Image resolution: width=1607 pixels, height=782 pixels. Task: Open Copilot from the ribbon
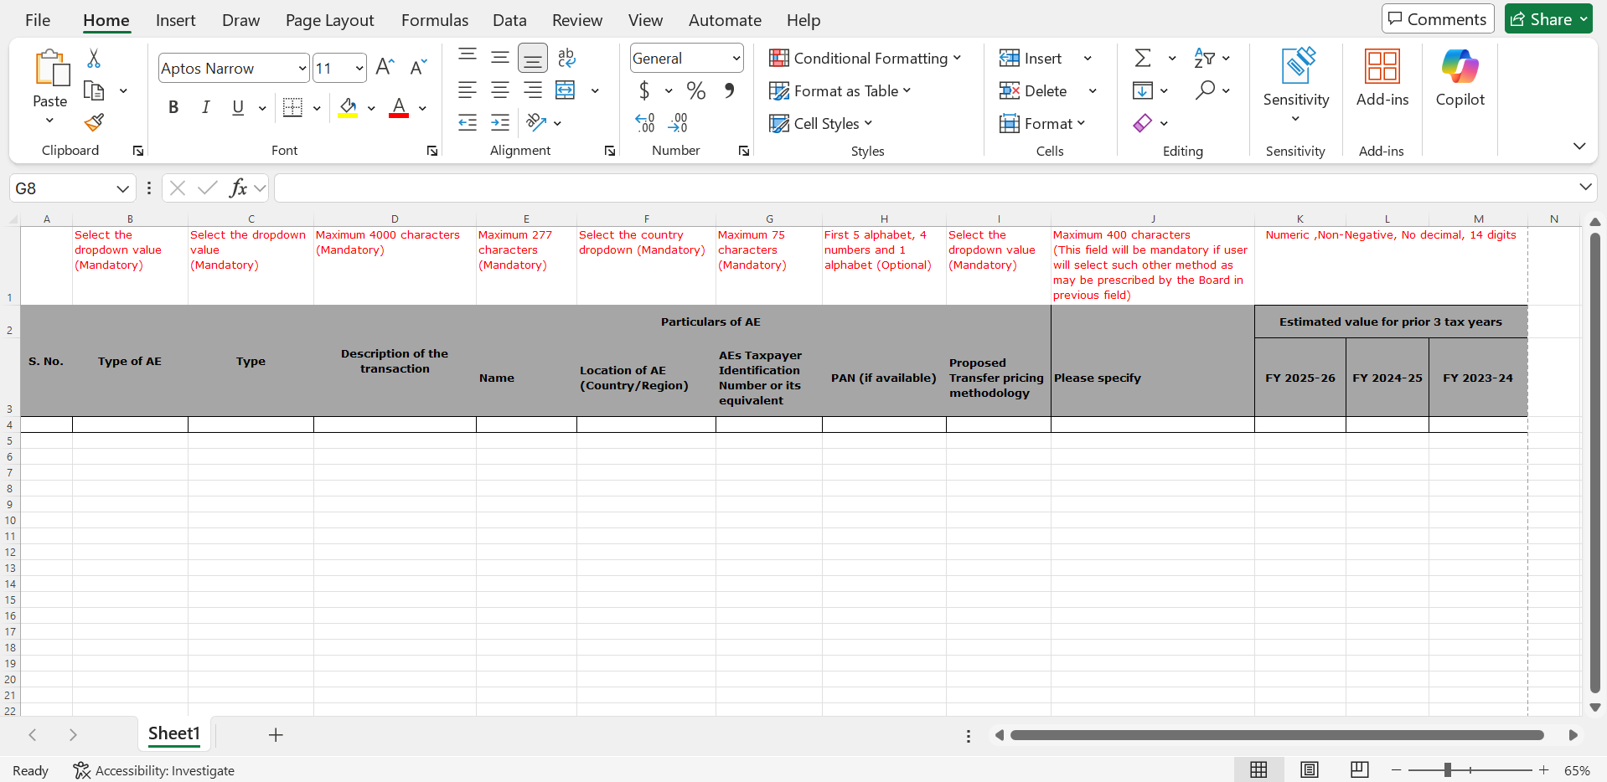coord(1460,77)
